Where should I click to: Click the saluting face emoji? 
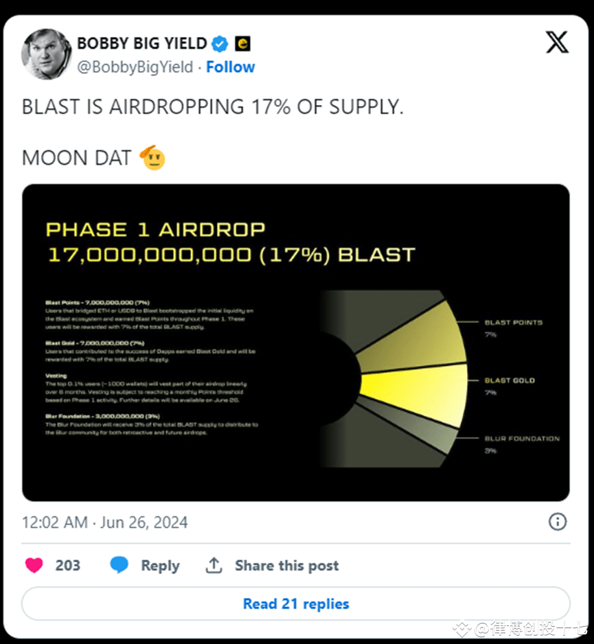tap(152, 157)
